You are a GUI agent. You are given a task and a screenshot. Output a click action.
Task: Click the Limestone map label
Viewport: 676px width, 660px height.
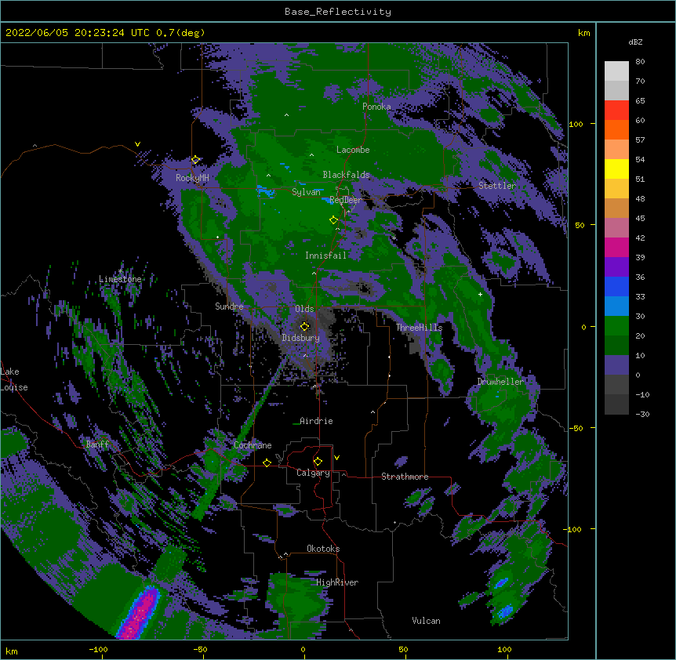120,279
